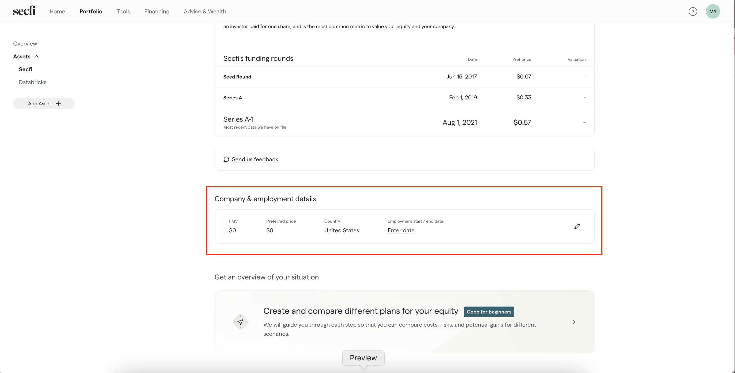Open the Financing menu item
735x373 pixels.
pyautogui.click(x=157, y=12)
